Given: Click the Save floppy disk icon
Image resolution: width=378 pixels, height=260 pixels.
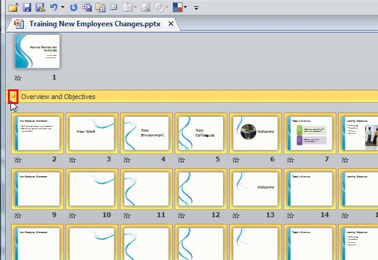Looking at the screenshot, I should click(26, 7).
